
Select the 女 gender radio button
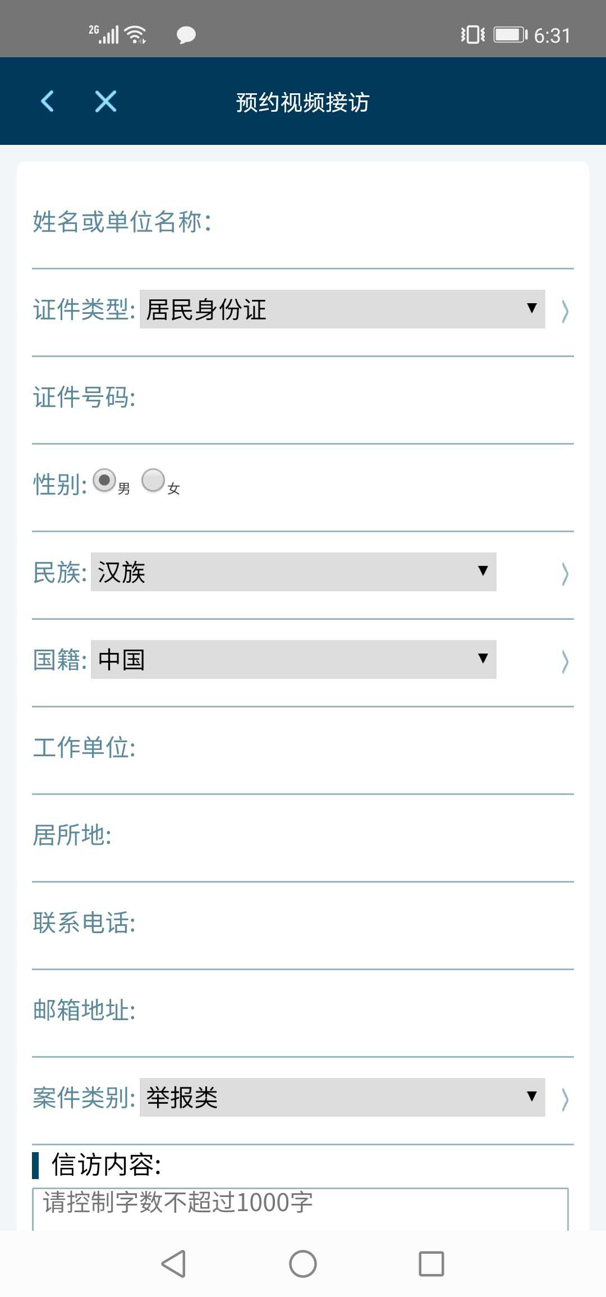coord(153,481)
